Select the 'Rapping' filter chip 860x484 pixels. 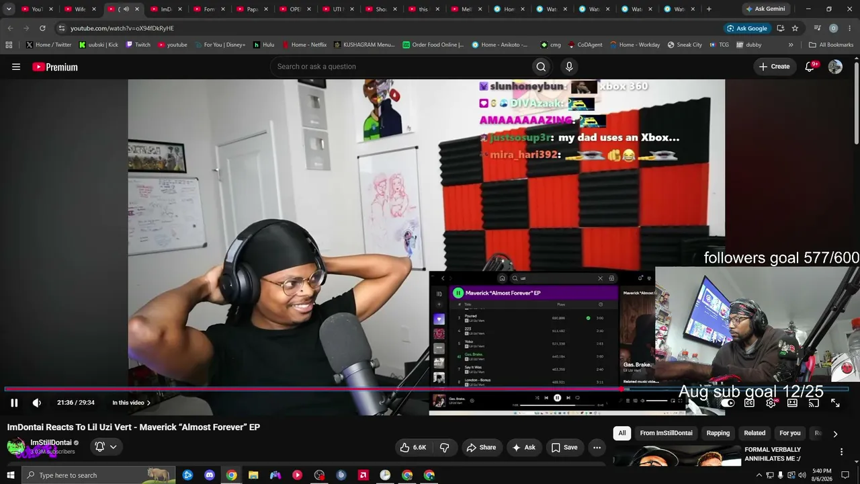pyautogui.click(x=718, y=433)
